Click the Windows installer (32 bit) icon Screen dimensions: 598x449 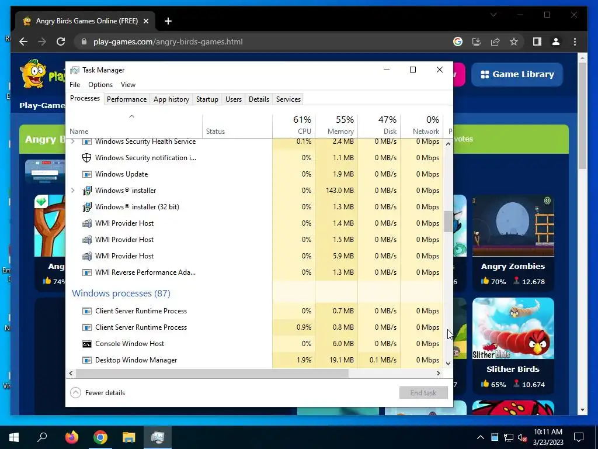pyautogui.click(x=87, y=207)
